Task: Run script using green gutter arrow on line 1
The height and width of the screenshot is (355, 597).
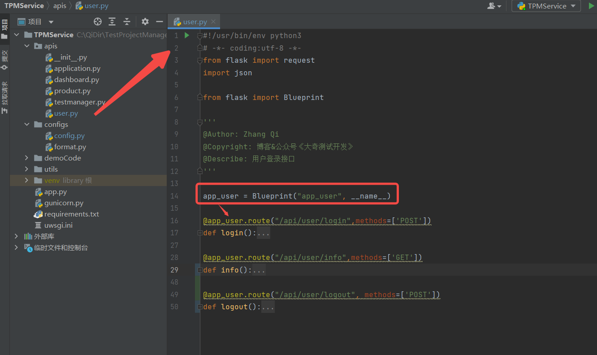Action: coord(187,35)
